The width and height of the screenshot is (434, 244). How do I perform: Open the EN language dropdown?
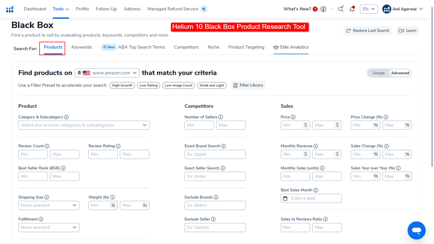click(369, 9)
